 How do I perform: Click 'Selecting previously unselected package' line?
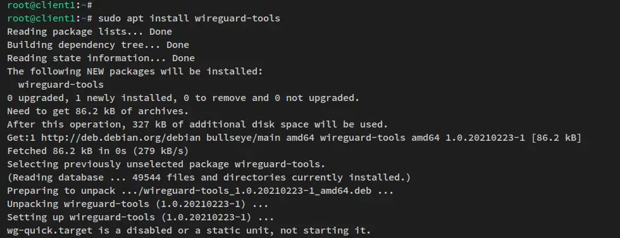[166, 164]
